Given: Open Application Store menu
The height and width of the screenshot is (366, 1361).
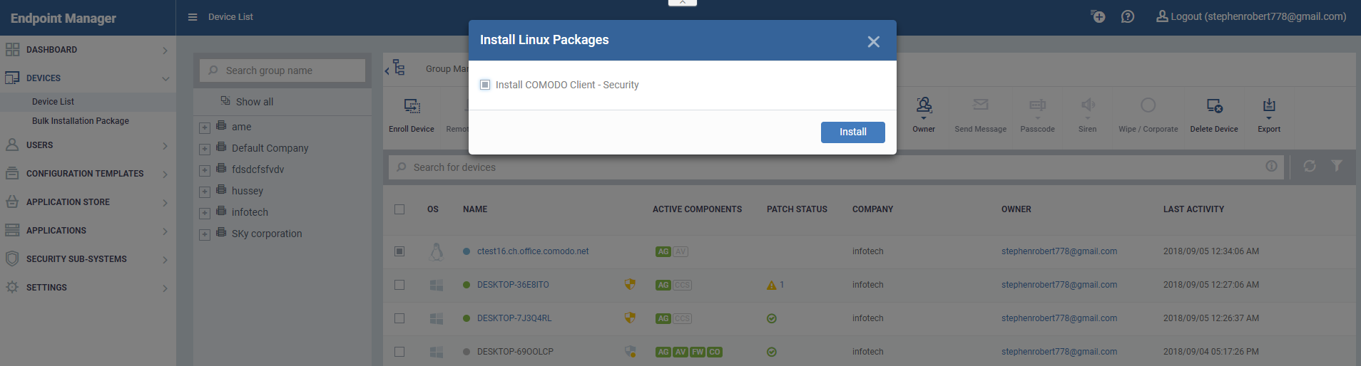Looking at the screenshot, I should pos(88,202).
